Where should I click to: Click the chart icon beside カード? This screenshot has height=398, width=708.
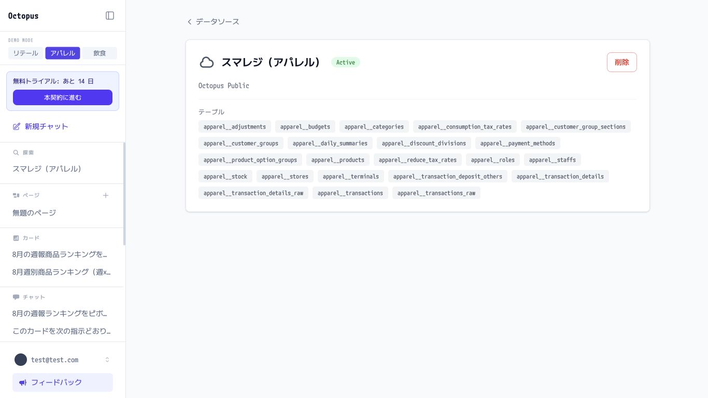coord(16,238)
